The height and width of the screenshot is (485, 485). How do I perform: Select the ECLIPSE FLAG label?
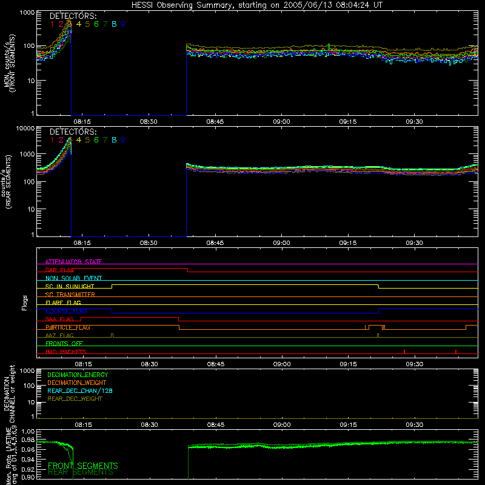click(66, 311)
